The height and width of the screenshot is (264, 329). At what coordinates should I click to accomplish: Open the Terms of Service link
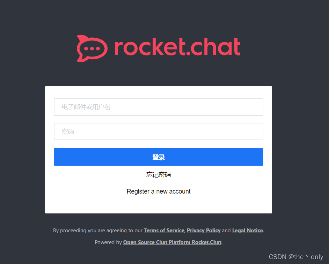pyautogui.click(x=164, y=231)
